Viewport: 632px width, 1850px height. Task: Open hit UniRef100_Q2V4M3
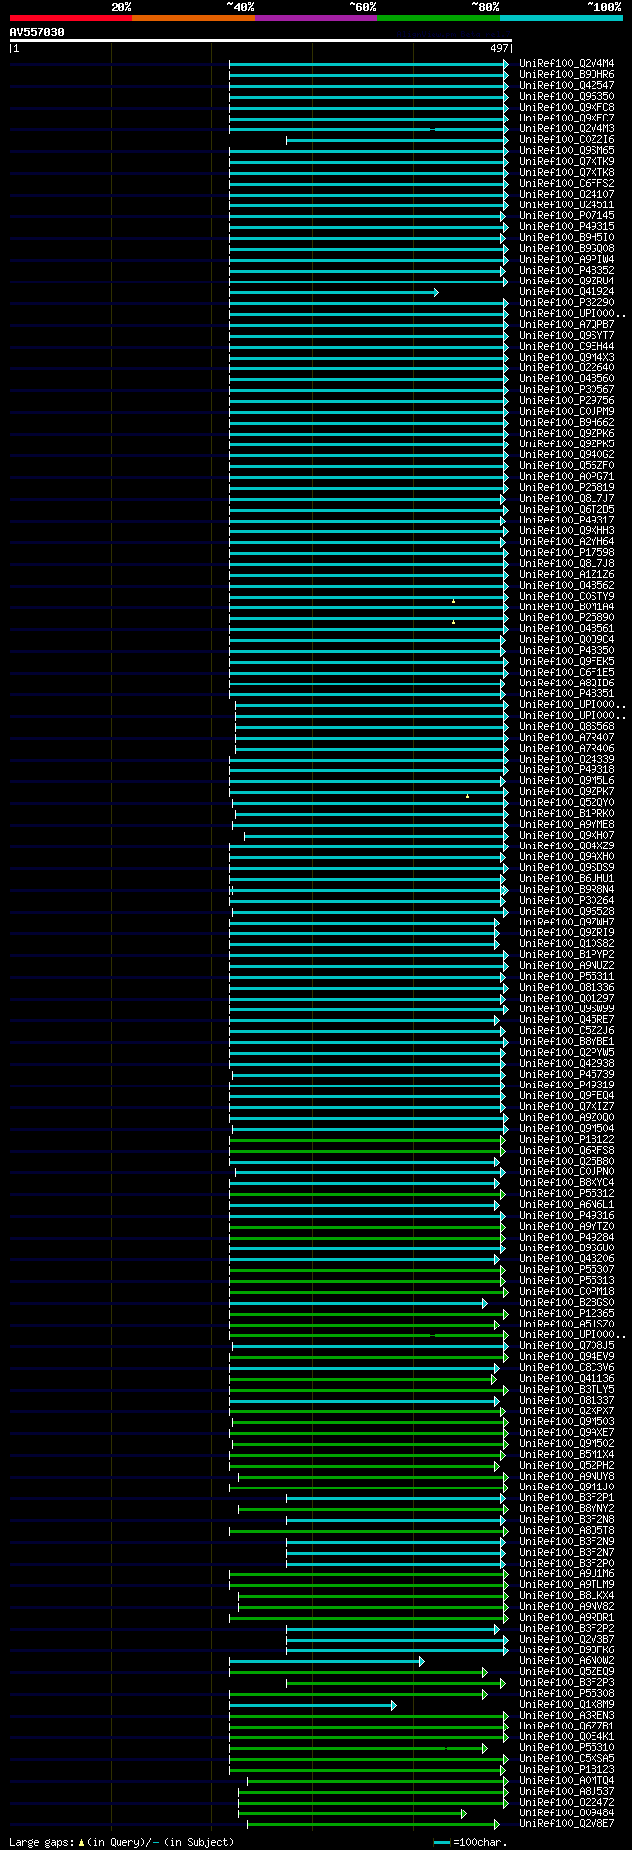[x=567, y=128]
